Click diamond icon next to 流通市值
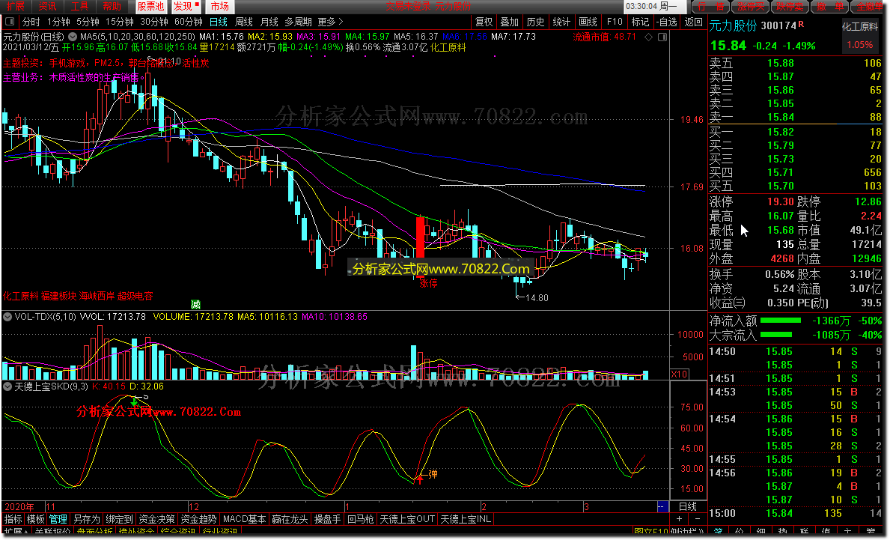This screenshot has height=540, width=890. click(649, 37)
